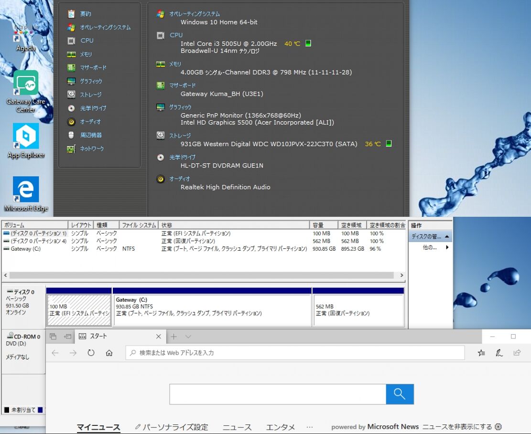Click the memory stick icon in summary pane
Viewport: 531px width, 434px height.
[x=161, y=64]
